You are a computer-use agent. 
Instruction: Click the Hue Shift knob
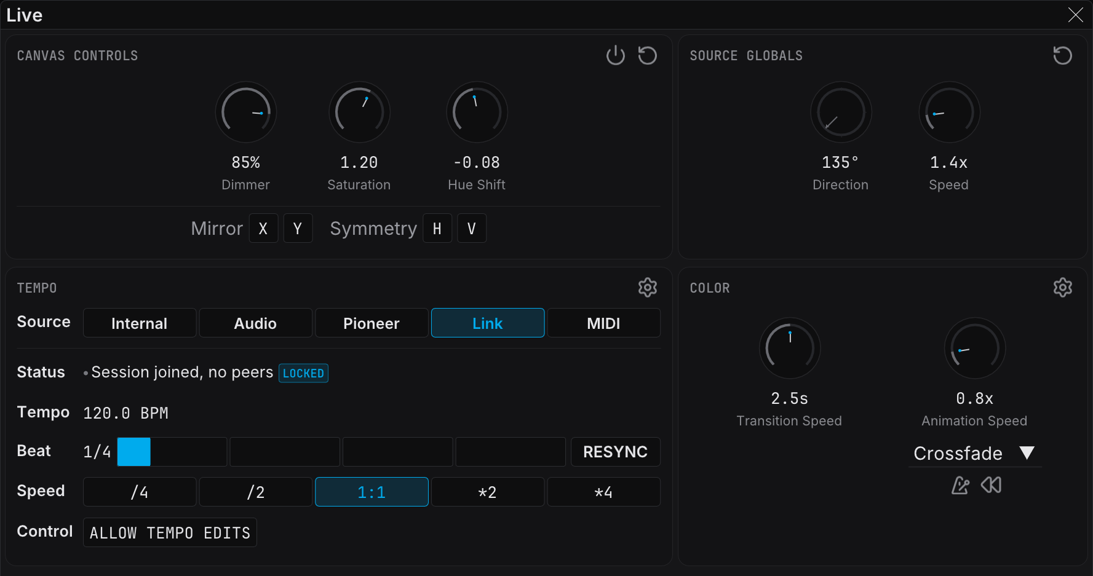coord(477,112)
